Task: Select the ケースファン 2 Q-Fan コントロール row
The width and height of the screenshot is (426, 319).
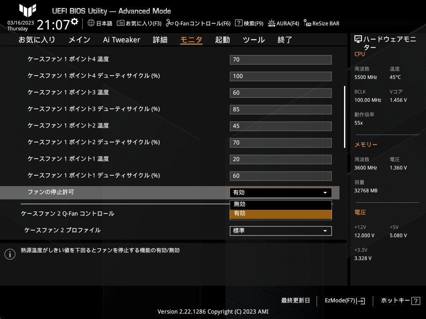Action: 68,214
